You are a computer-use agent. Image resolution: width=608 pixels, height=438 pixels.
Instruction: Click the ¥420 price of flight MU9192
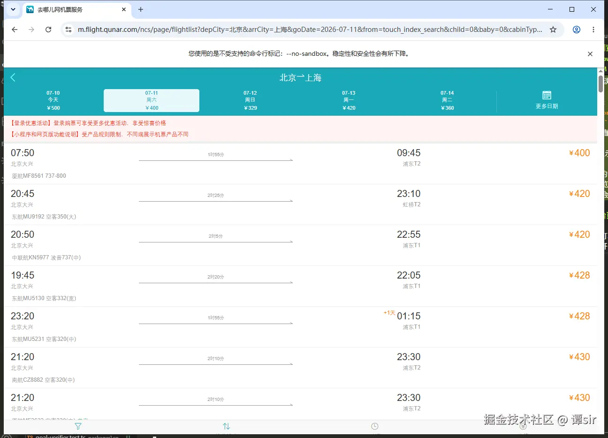coord(579,194)
